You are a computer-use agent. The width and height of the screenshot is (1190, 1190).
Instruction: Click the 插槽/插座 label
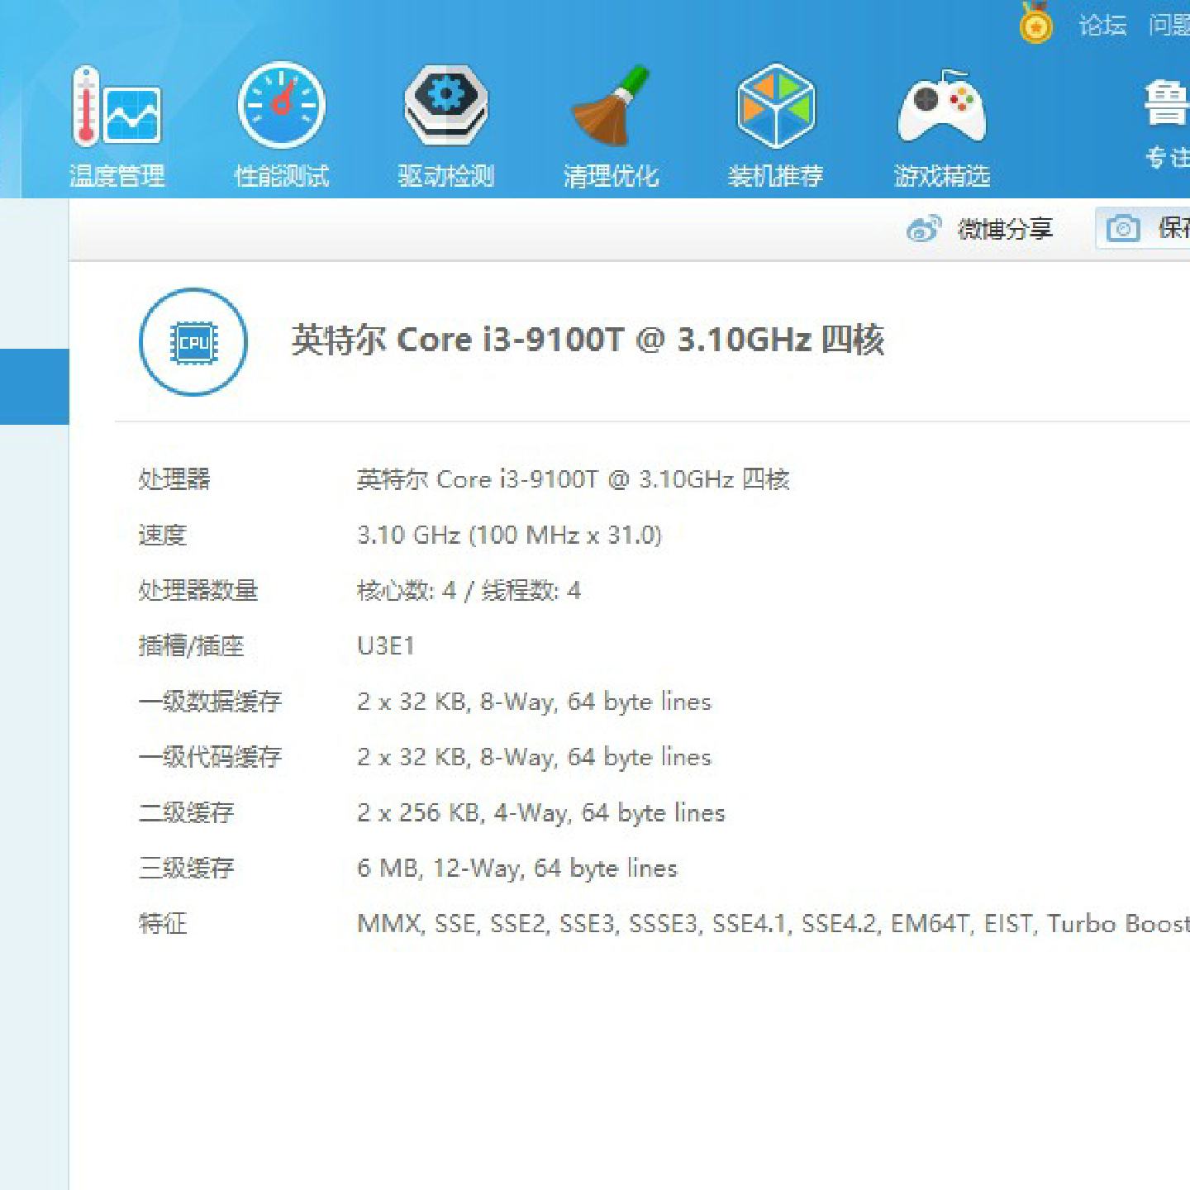[191, 645]
